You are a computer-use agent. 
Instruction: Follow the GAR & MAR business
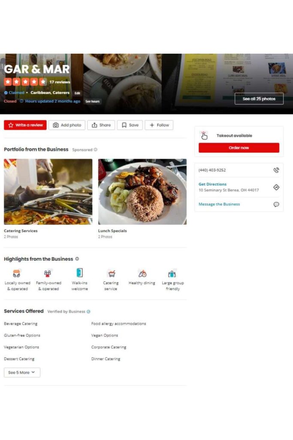[159, 125]
